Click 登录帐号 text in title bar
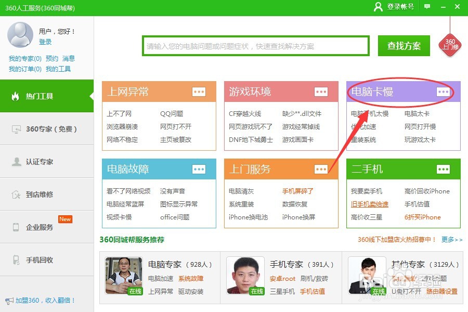468x312 pixels. point(400,7)
